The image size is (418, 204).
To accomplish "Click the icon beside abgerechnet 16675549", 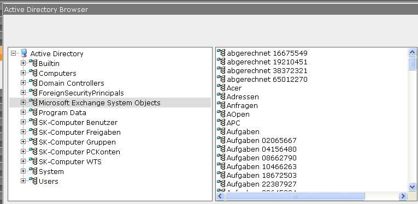I will click(x=221, y=53).
